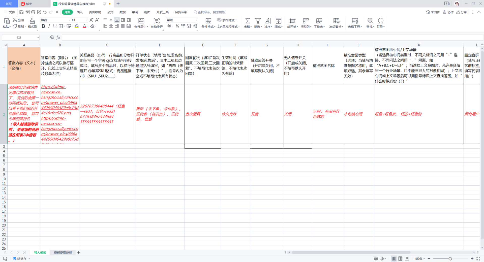Click the Sort (排序) icon
484x262 pixels.
[268, 21]
